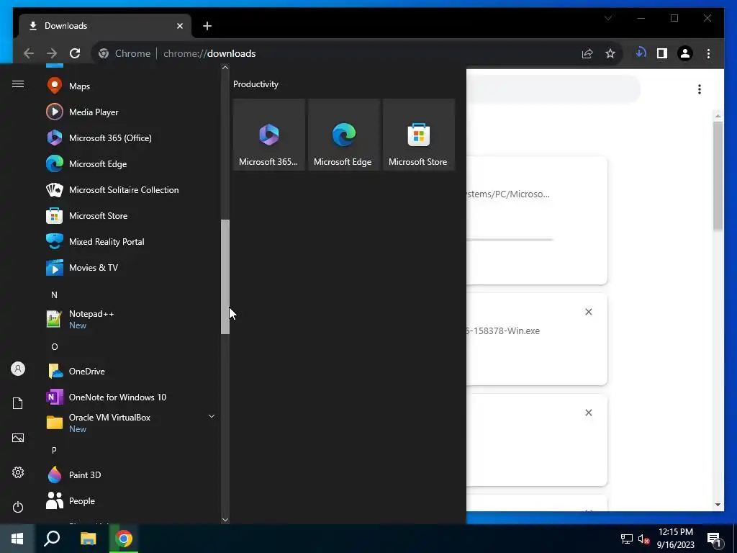Click the chrome://downloads address bar
Viewport: 737px width, 553px height.
(357, 53)
